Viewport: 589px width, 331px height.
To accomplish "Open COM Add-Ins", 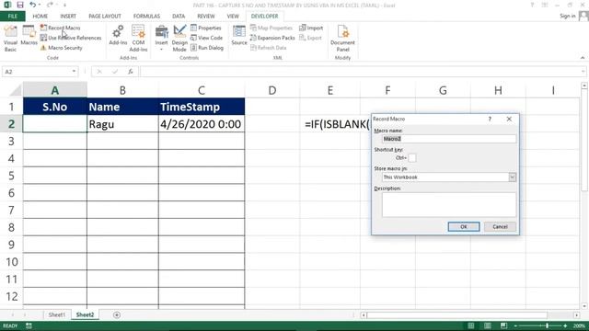I will click(138, 39).
